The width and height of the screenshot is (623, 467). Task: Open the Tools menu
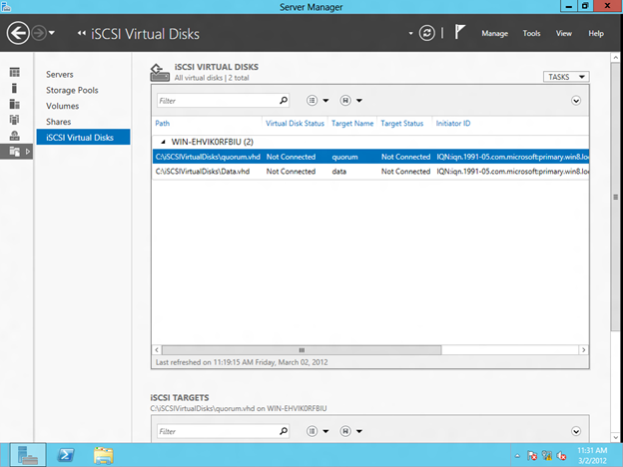531,34
